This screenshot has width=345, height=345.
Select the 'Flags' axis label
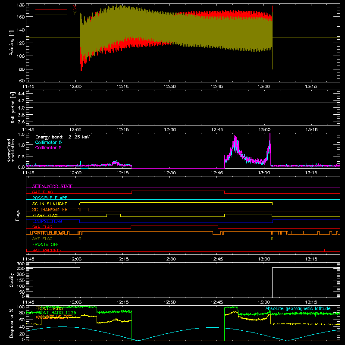click(17, 215)
